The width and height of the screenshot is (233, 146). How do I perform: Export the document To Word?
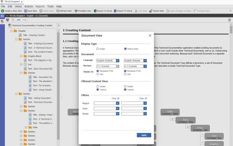123,11
